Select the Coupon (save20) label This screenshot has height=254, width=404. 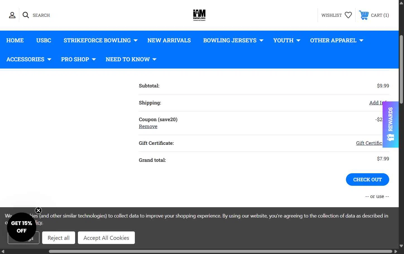point(158,119)
